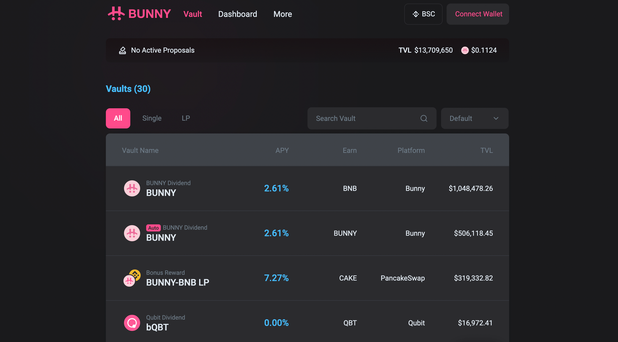Click the BSC network diamond icon
The height and width of the screenshot is (342, 618).
click(416, 14)
